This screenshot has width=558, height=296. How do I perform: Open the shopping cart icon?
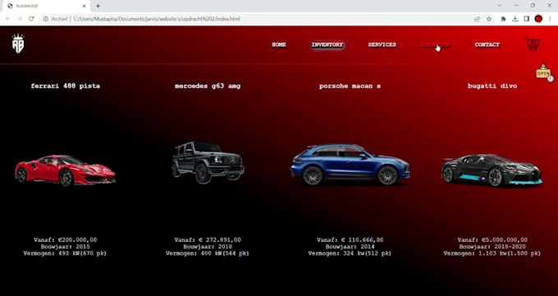tap(533, 44)
